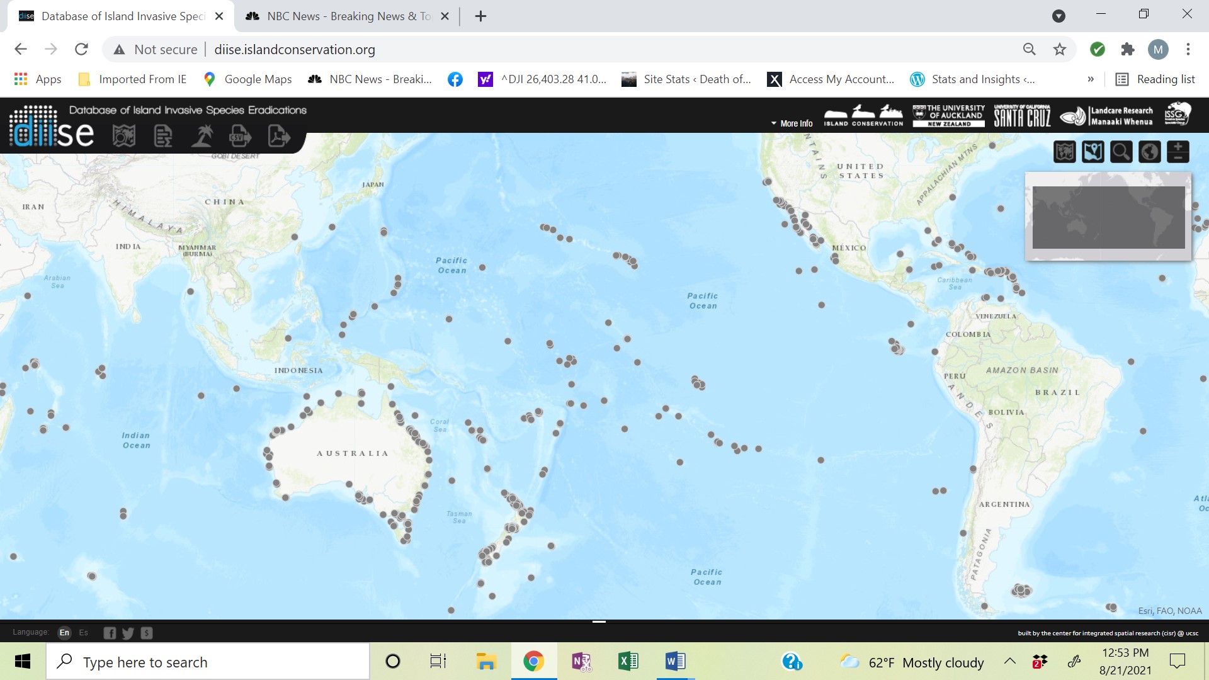Open the summary report document icon

162,135
